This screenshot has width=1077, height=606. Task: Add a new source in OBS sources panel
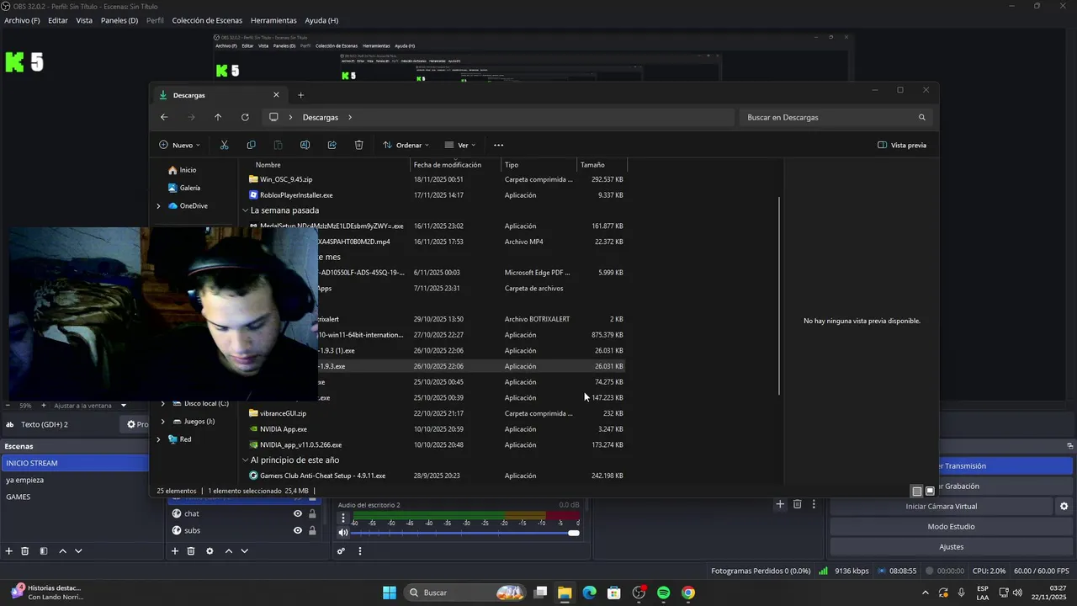point(175,550)
